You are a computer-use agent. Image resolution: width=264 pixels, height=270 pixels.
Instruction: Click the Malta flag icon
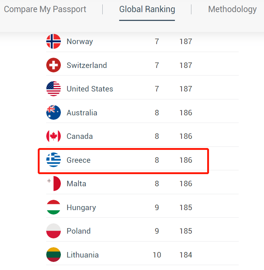click(54, 184)
